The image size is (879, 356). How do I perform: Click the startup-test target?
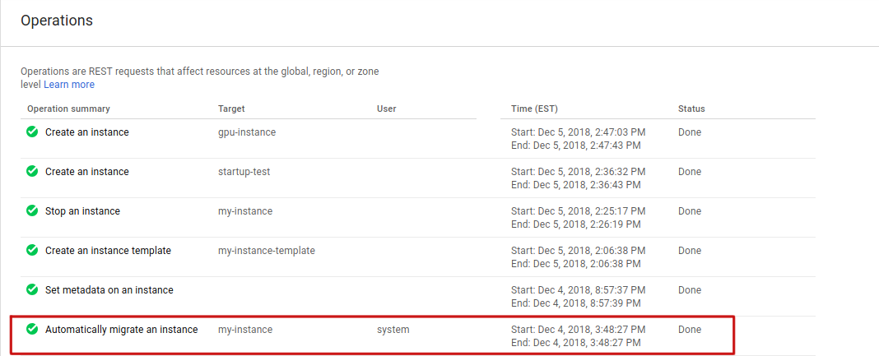tap(244, 172)
